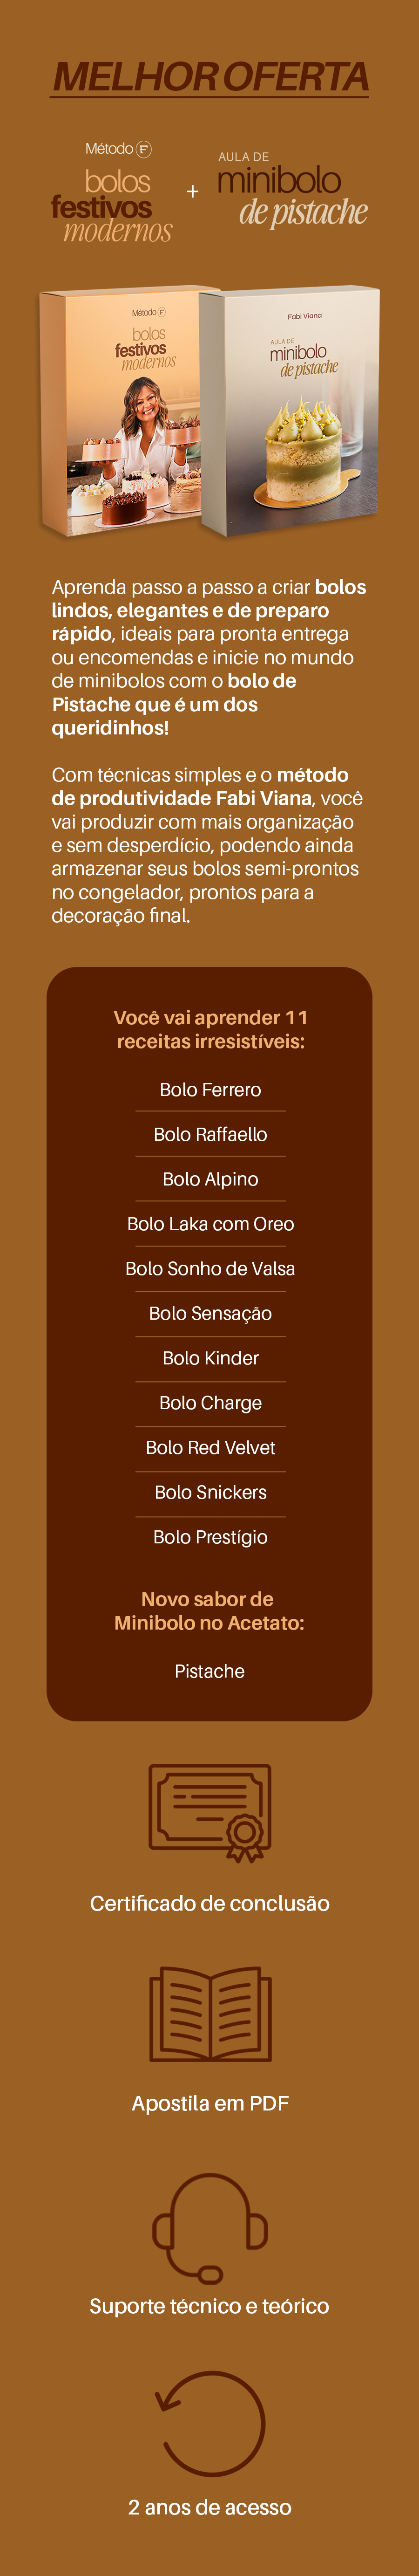
Task: Click the open book PDF icon
Action: click(210, 2014)
